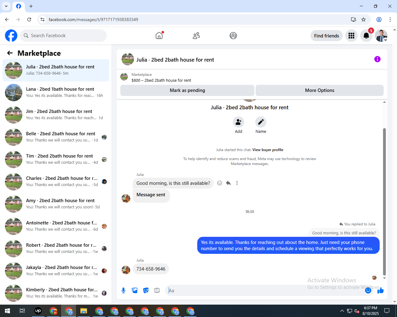
Task: Open the Upwork app on the taskbar
Action: pos(38,311)
